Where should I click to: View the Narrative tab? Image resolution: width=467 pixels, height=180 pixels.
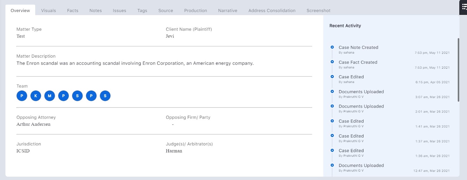(228, 10)
